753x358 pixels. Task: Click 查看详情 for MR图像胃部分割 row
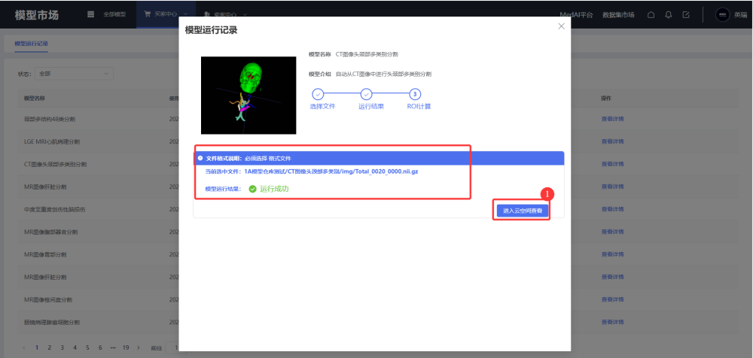612,254
